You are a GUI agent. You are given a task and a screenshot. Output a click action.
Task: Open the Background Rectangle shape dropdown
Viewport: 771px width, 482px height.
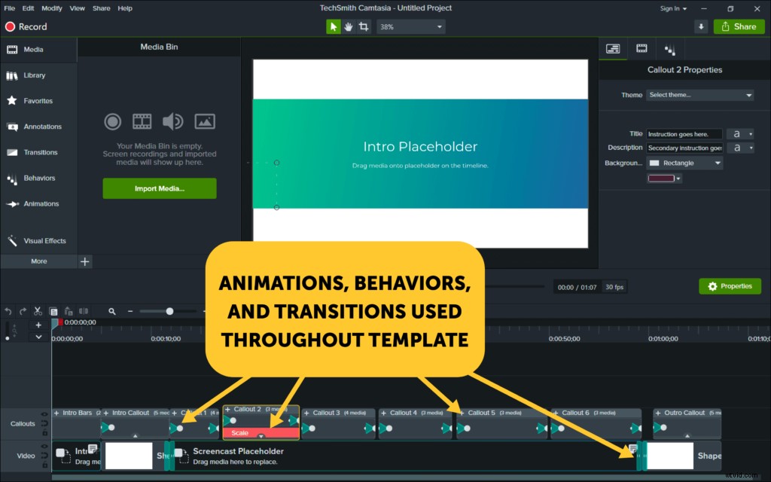(x=684, y=163)
